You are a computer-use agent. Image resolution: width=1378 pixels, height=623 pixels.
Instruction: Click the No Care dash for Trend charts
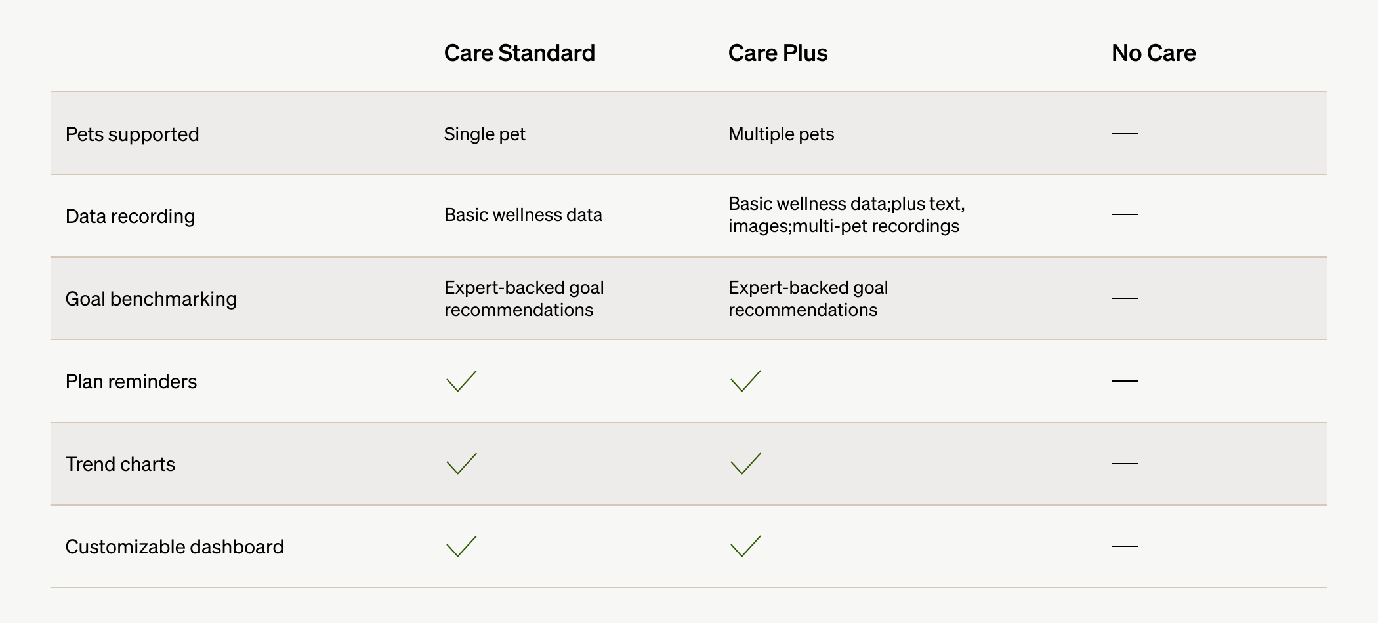tap(1124, 464)
